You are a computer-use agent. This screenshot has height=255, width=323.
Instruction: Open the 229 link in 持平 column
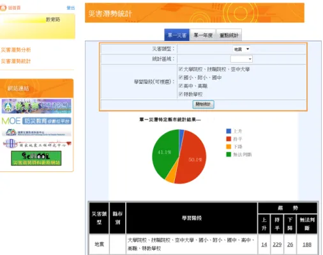tap(277, 244)
